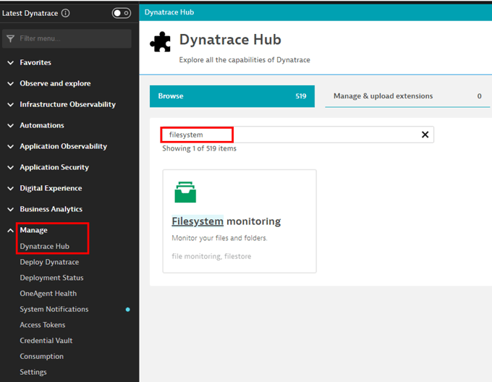This screenshot has height=382, width=492.
Task: Open Consumption menu item
Action: 41,356
